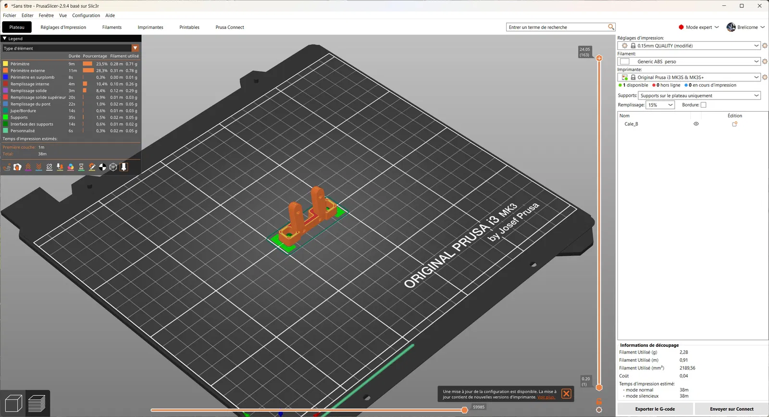Click Exporter le G-code button
This screenshot has height=417, width=769.
click(x=655, y=409)
